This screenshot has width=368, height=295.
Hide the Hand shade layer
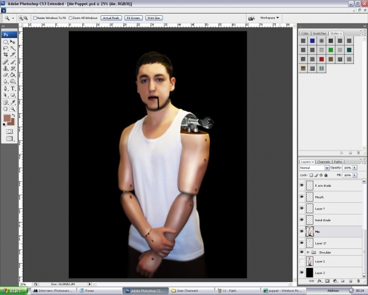tap(302, 220)
